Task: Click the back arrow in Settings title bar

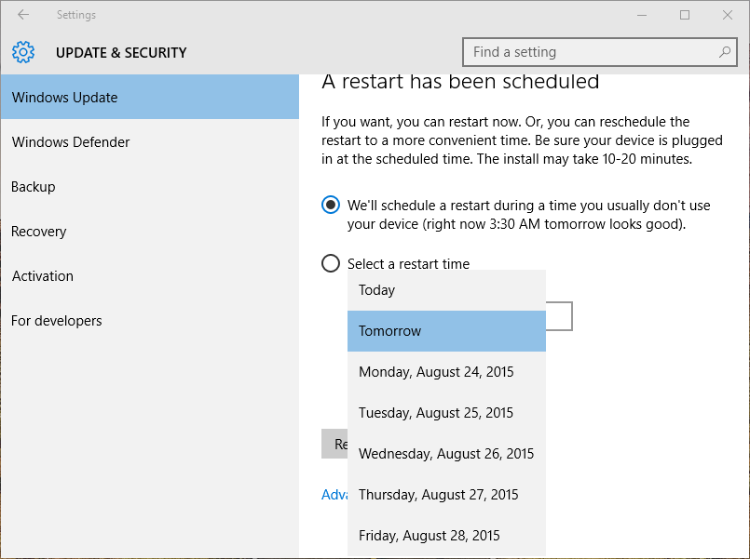Action: coord(23,15)
